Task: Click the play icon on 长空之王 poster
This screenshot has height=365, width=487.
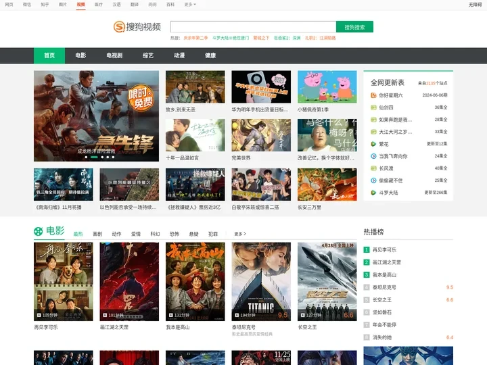Action: (x=303, y=315)
